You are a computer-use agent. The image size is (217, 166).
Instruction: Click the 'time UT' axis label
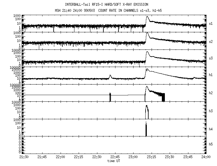point(115,161)
